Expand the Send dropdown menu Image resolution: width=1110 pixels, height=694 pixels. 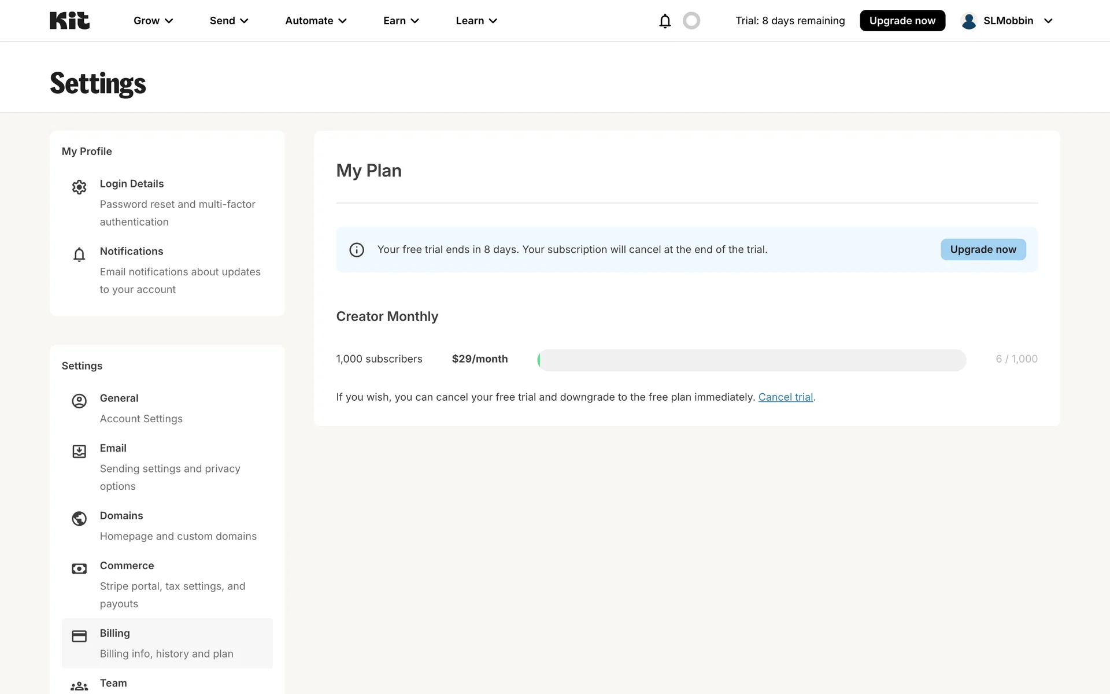(229, 21)
